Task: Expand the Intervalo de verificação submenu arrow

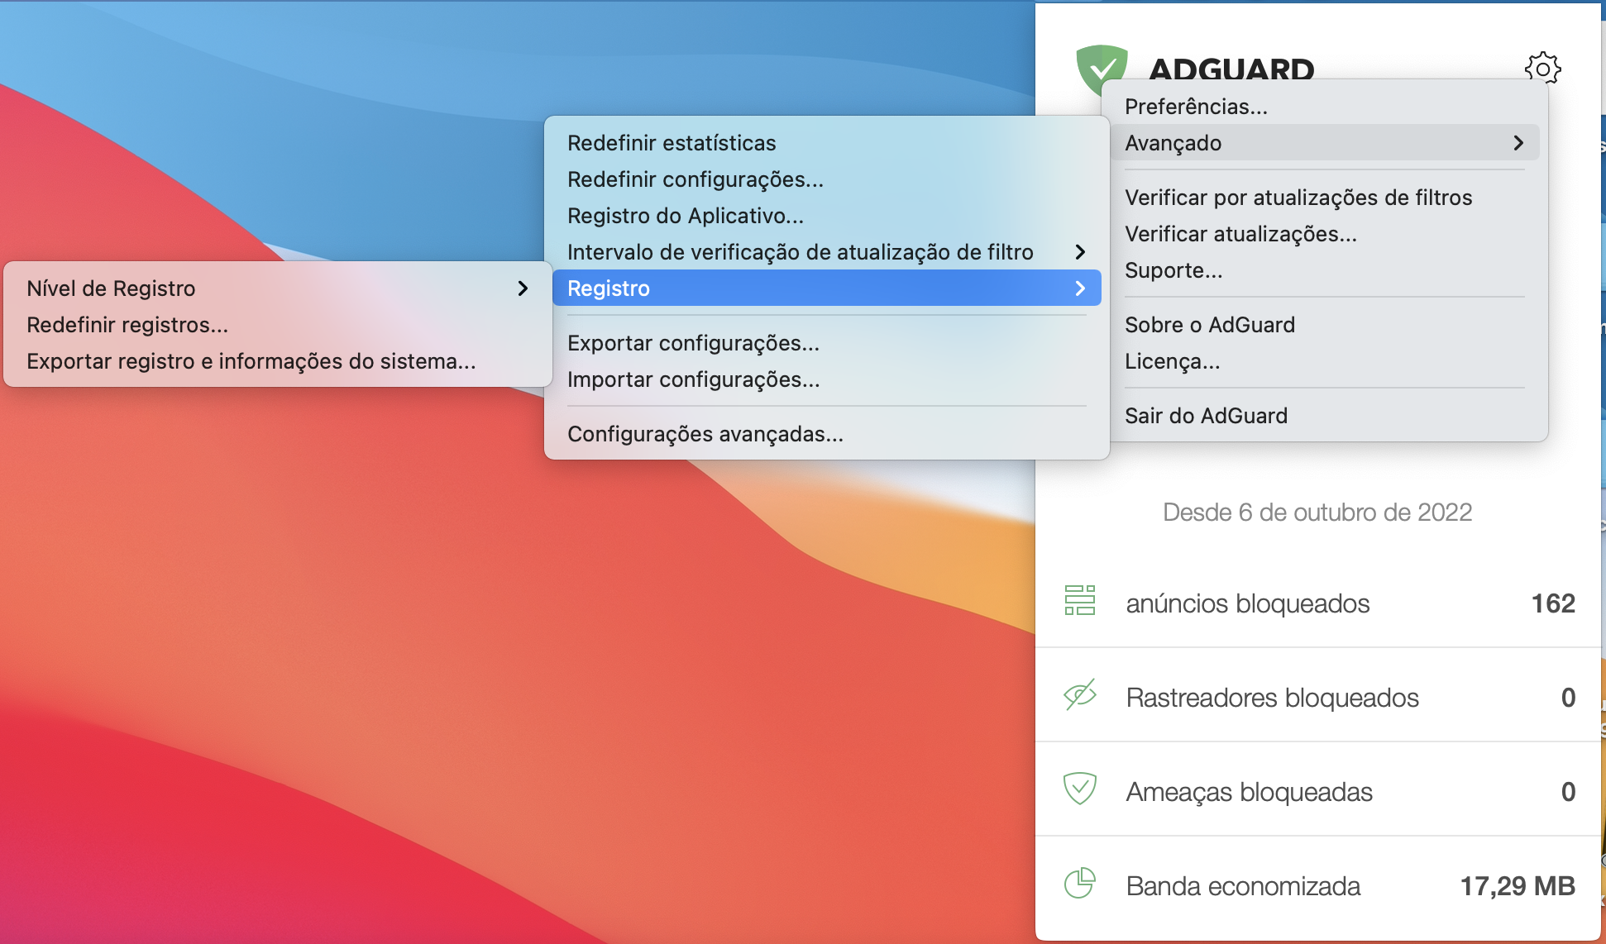Action: 1080,252
